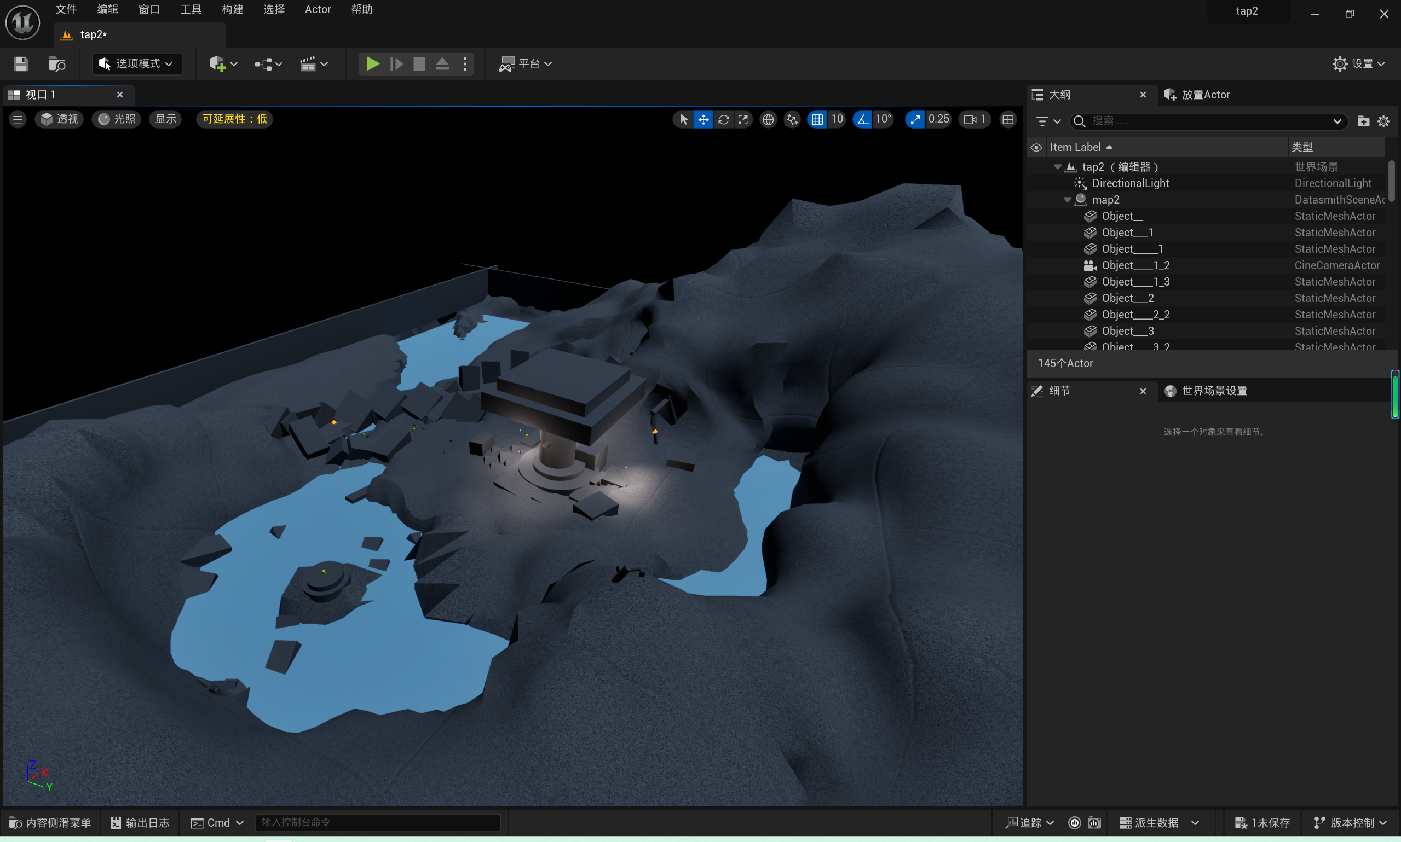This screenshot has height=842, width=1401.
Task: Open 帮助 menu
Action: (x=361, y=10)
